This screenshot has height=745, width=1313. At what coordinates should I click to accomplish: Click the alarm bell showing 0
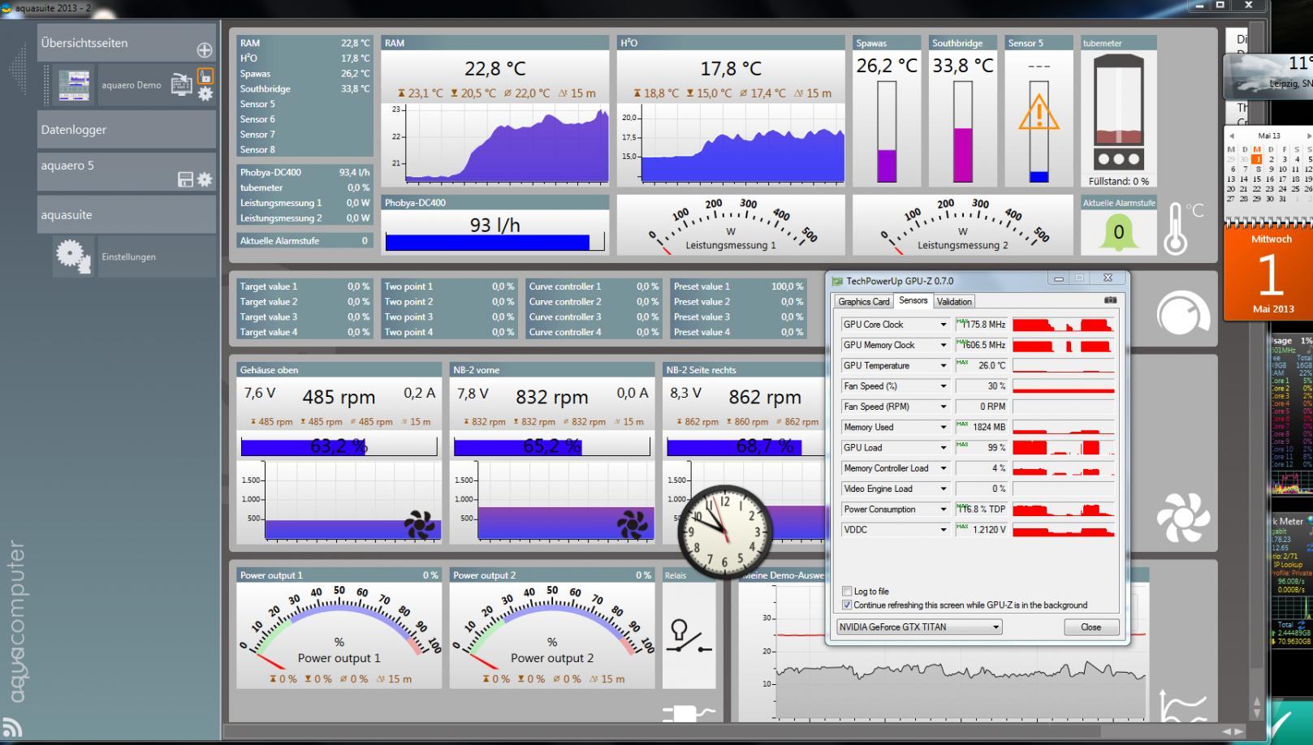(x=1118, y=233)
